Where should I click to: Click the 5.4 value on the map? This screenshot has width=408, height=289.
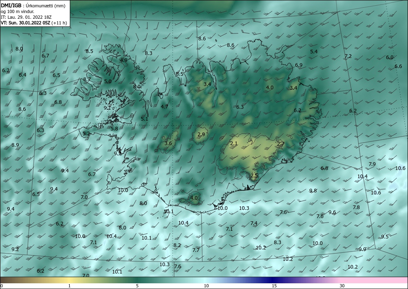314,52
